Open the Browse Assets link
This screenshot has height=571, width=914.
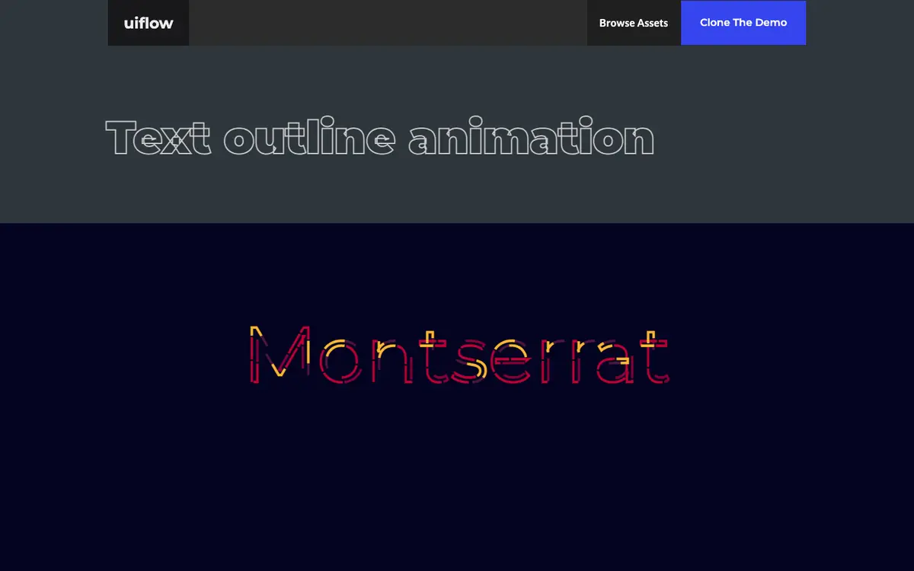point(634,23)
